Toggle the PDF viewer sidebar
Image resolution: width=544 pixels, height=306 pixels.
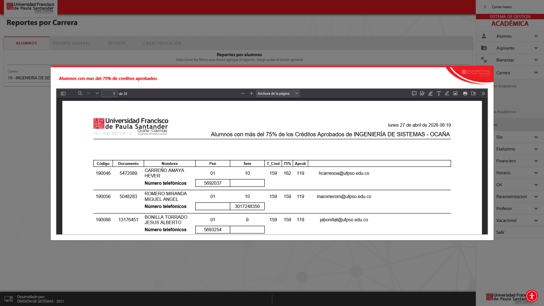pyautogui.click(x=63, y=93)
